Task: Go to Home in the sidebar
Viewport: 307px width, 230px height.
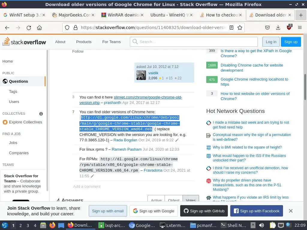Action: click(7, 61)
